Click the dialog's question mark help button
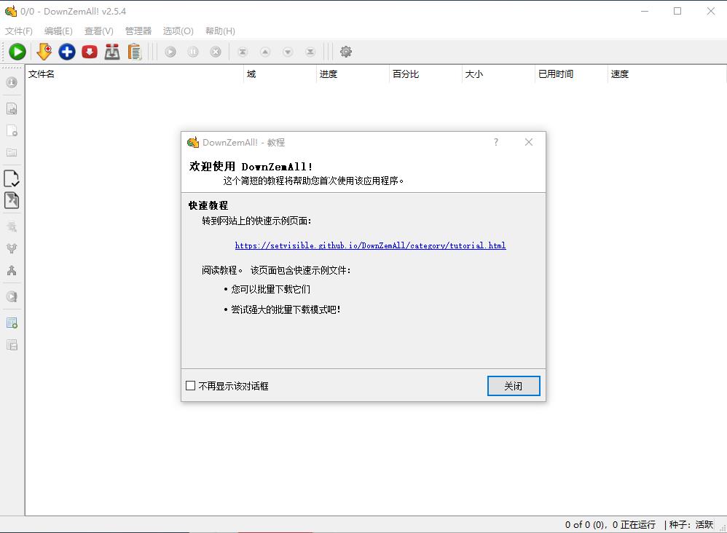 click(x=496, y=142)
